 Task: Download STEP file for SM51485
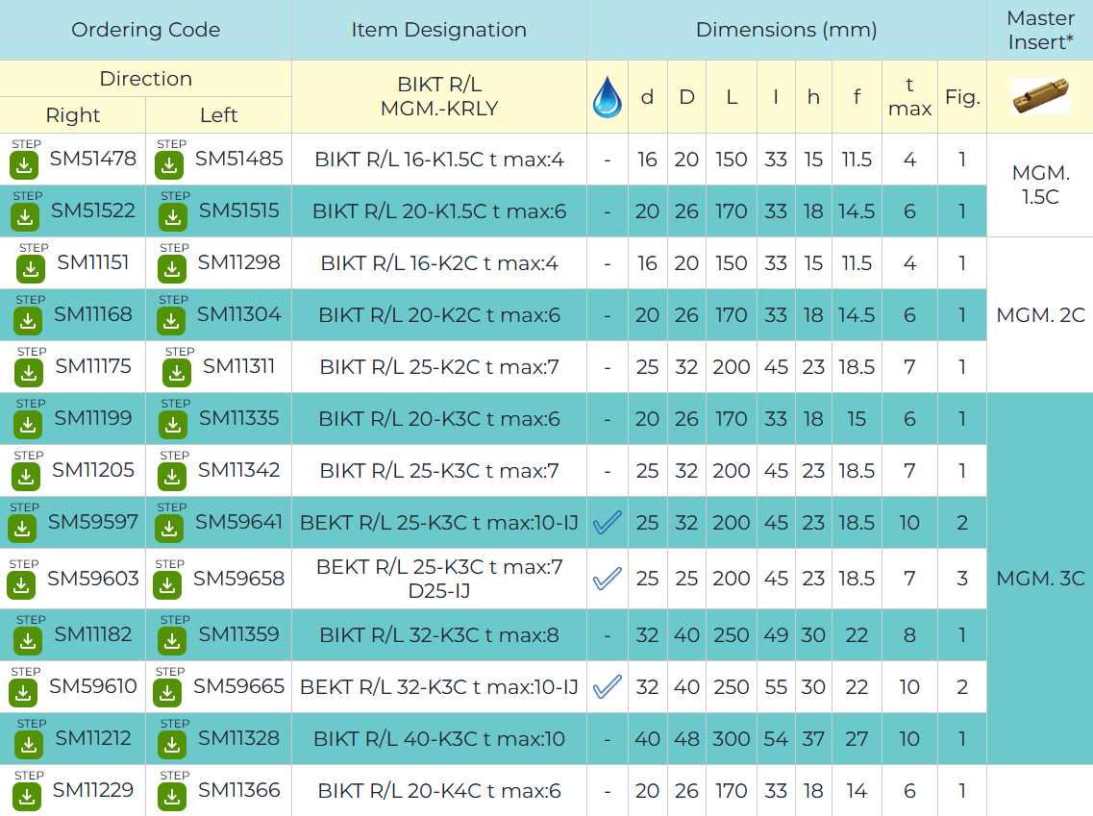click(170, 164)
